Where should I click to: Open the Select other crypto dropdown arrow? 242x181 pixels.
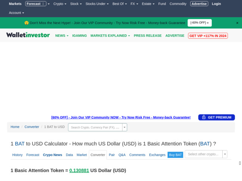pos(225,154)
